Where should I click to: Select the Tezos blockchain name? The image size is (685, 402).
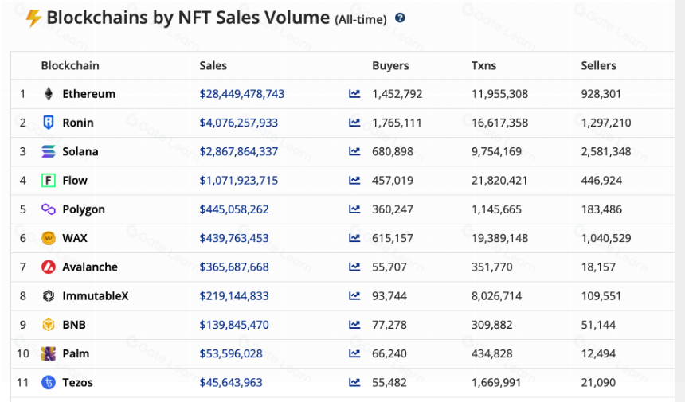coord(77,382)
